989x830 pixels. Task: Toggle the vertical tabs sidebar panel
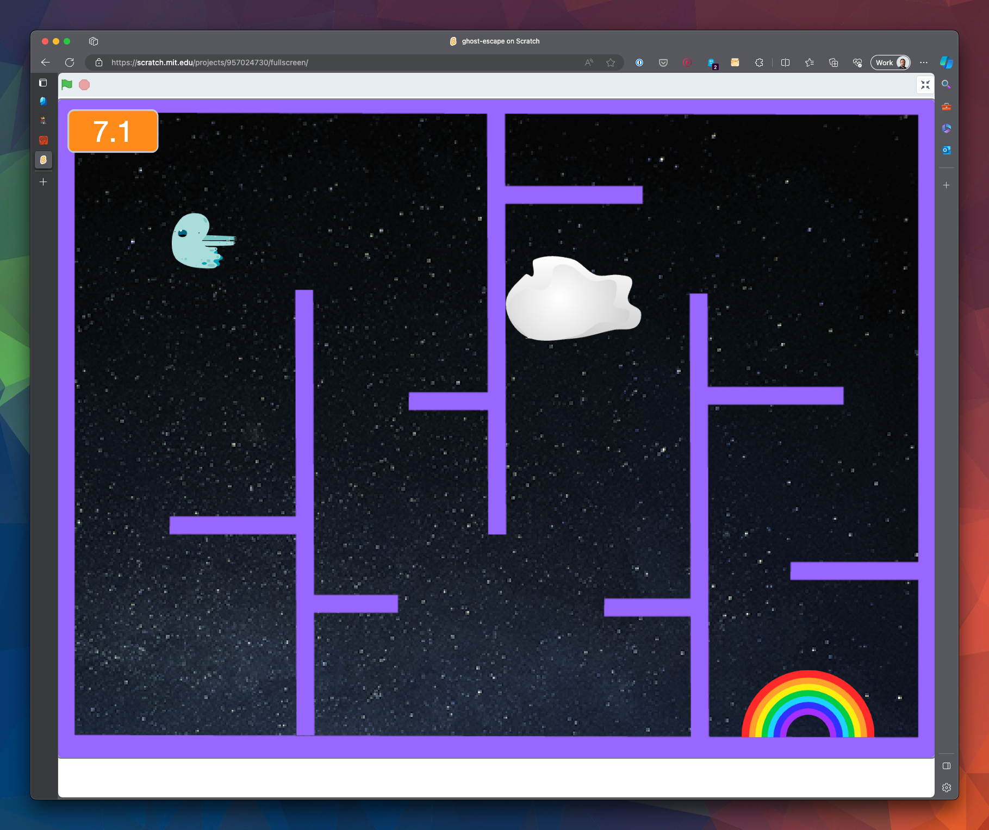[43, 83]
